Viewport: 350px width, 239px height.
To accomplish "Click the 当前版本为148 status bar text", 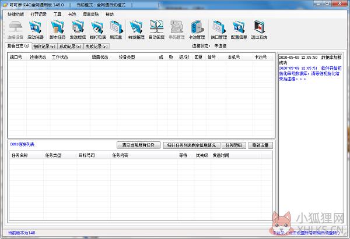I will pos(22,233).
